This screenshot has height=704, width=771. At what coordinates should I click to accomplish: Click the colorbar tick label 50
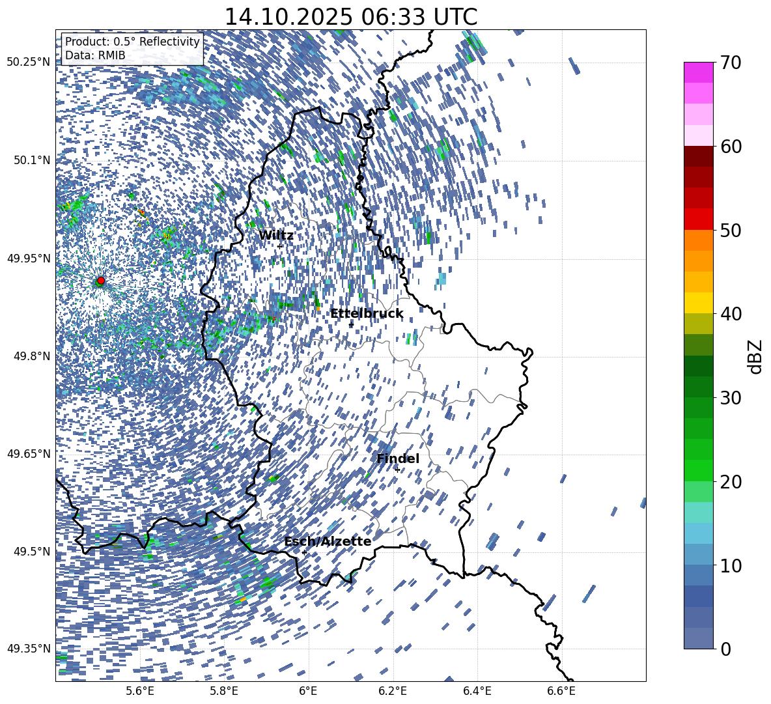click(731, 230)
